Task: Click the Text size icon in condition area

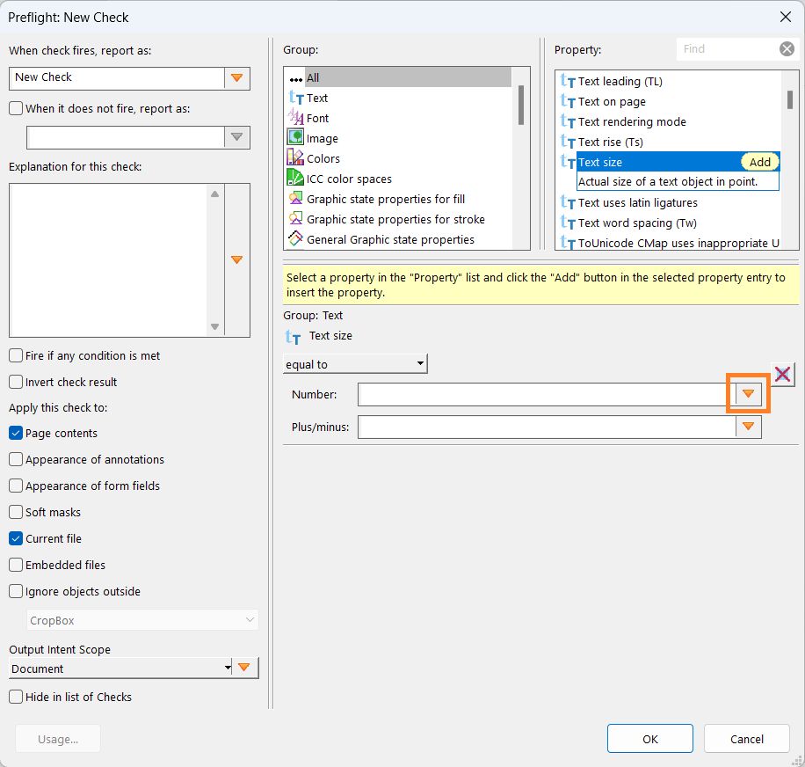Action: tap(294, 337)
